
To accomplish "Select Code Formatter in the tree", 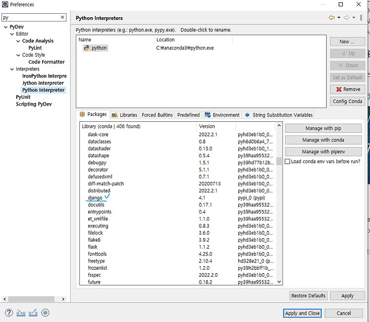I will coord(46,62).
